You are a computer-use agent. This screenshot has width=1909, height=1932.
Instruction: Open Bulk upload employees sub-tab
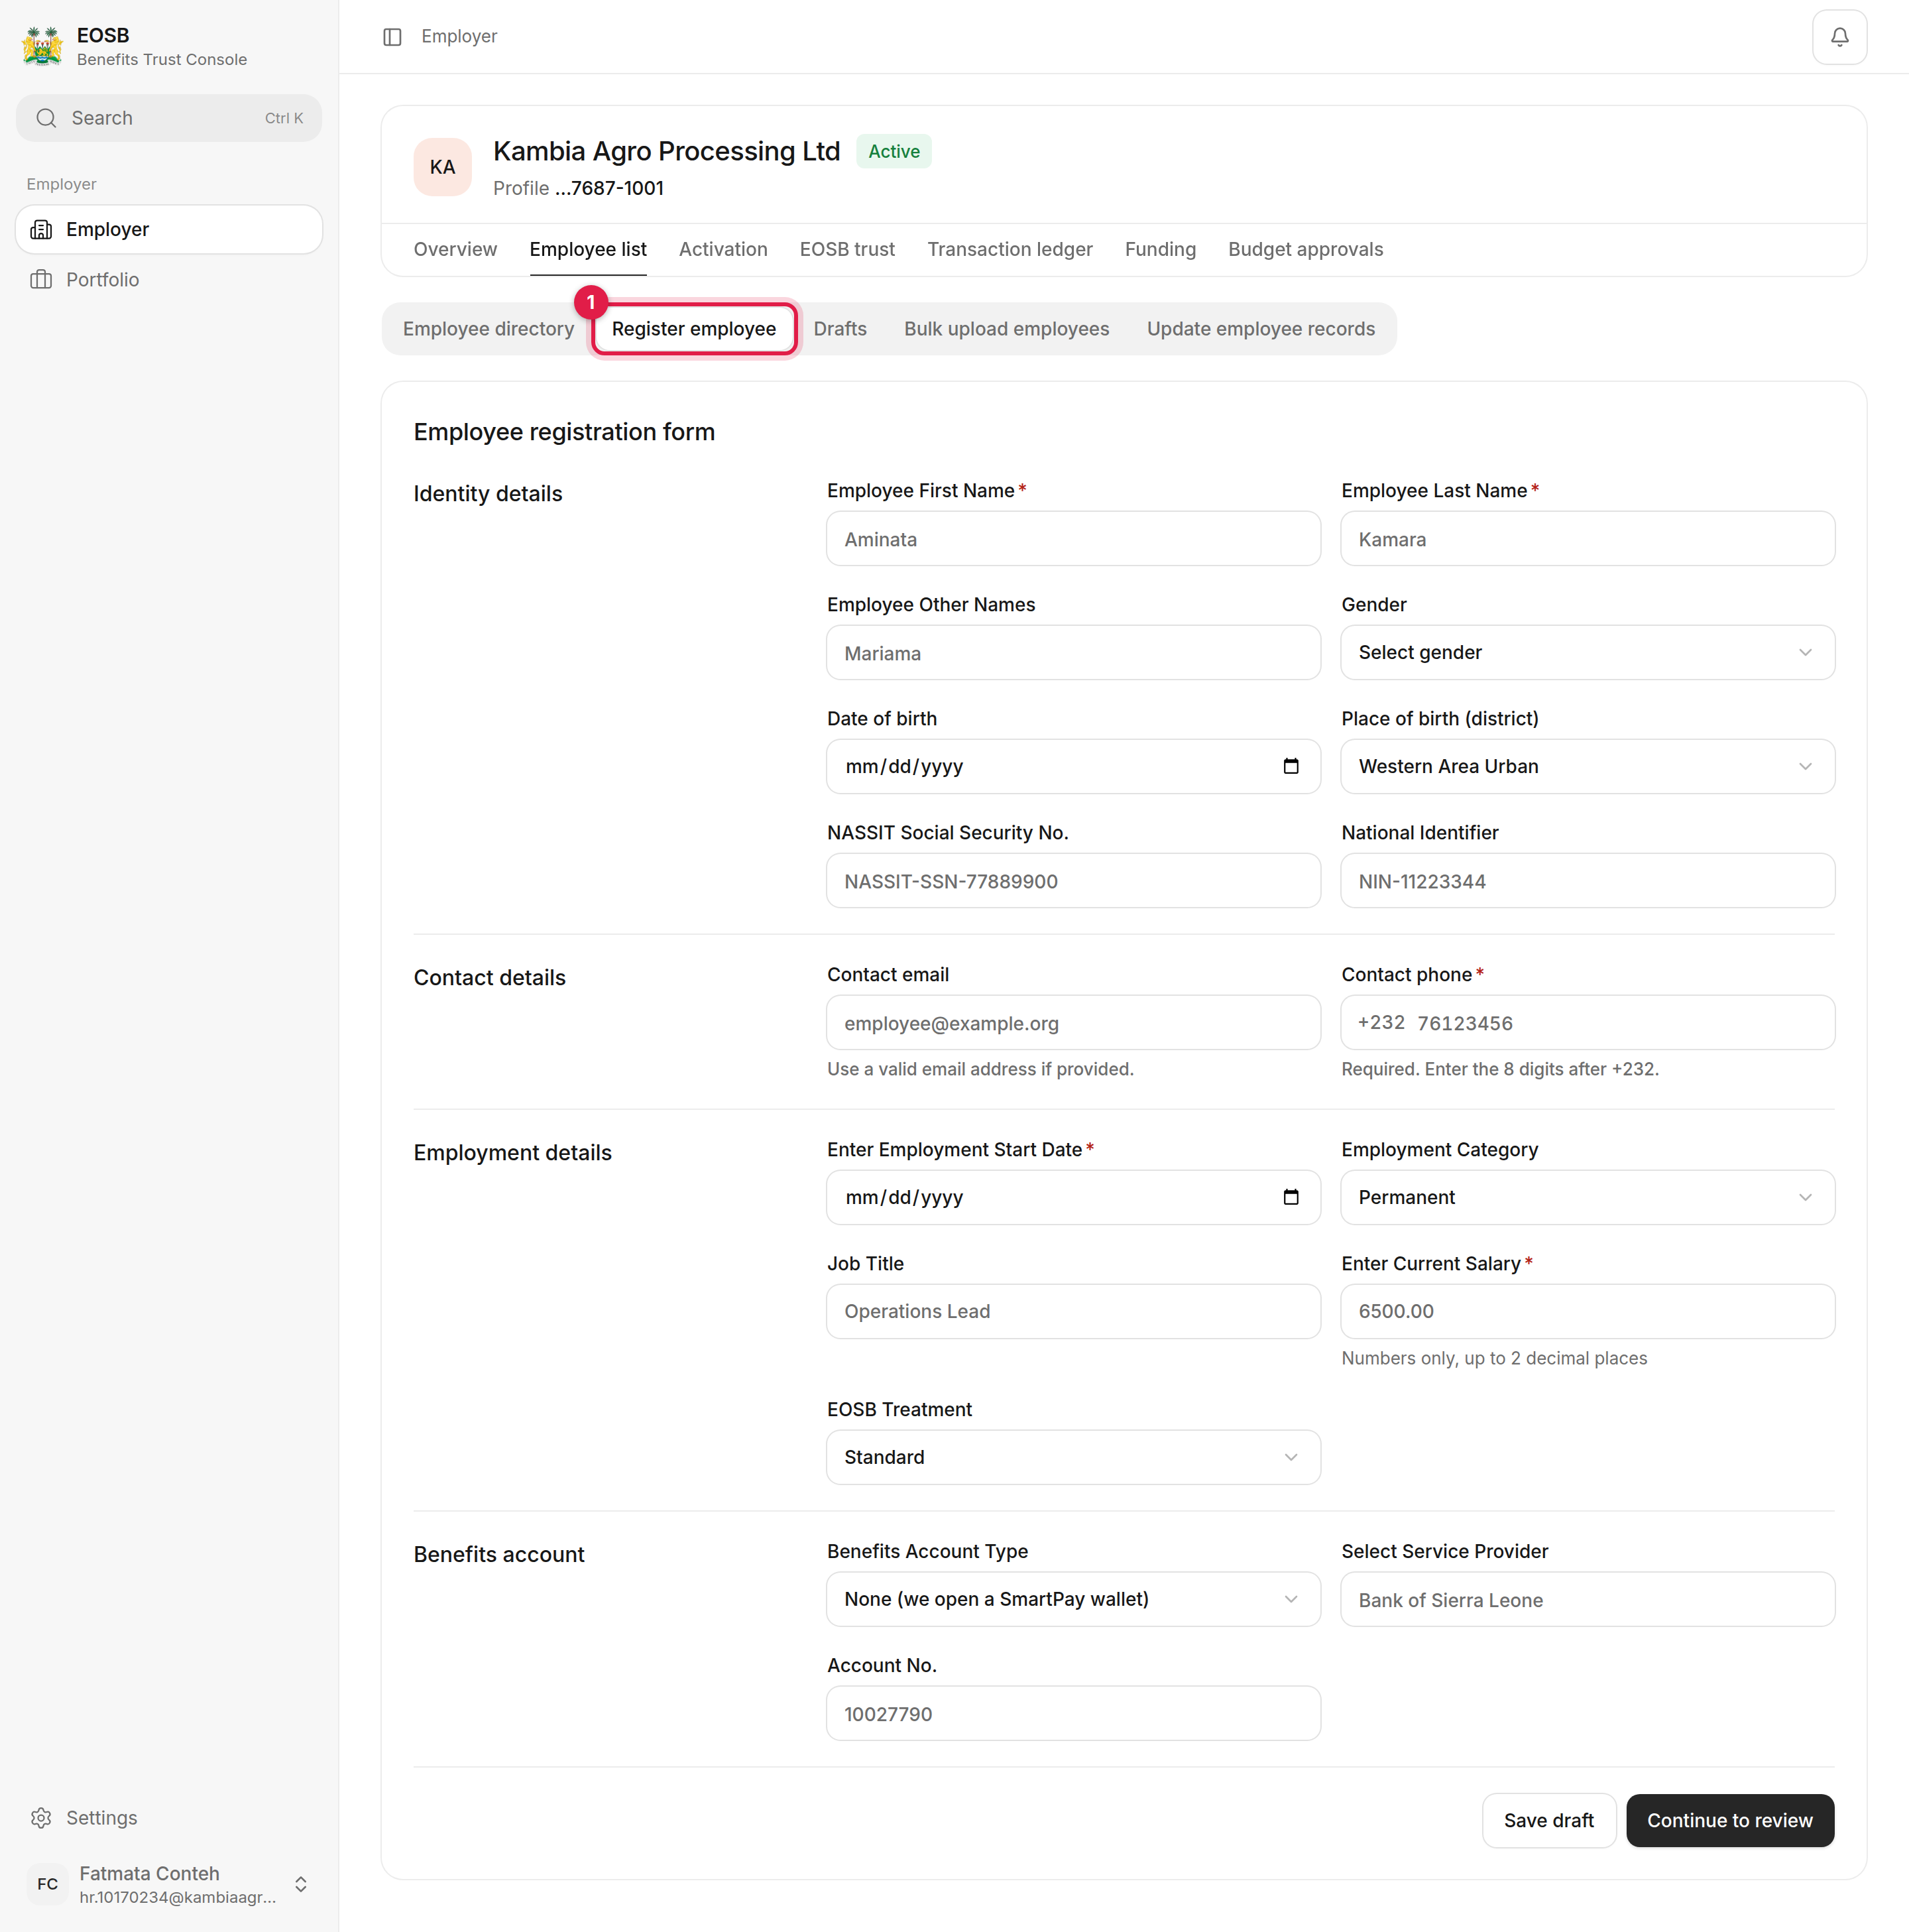(1006, 329)
